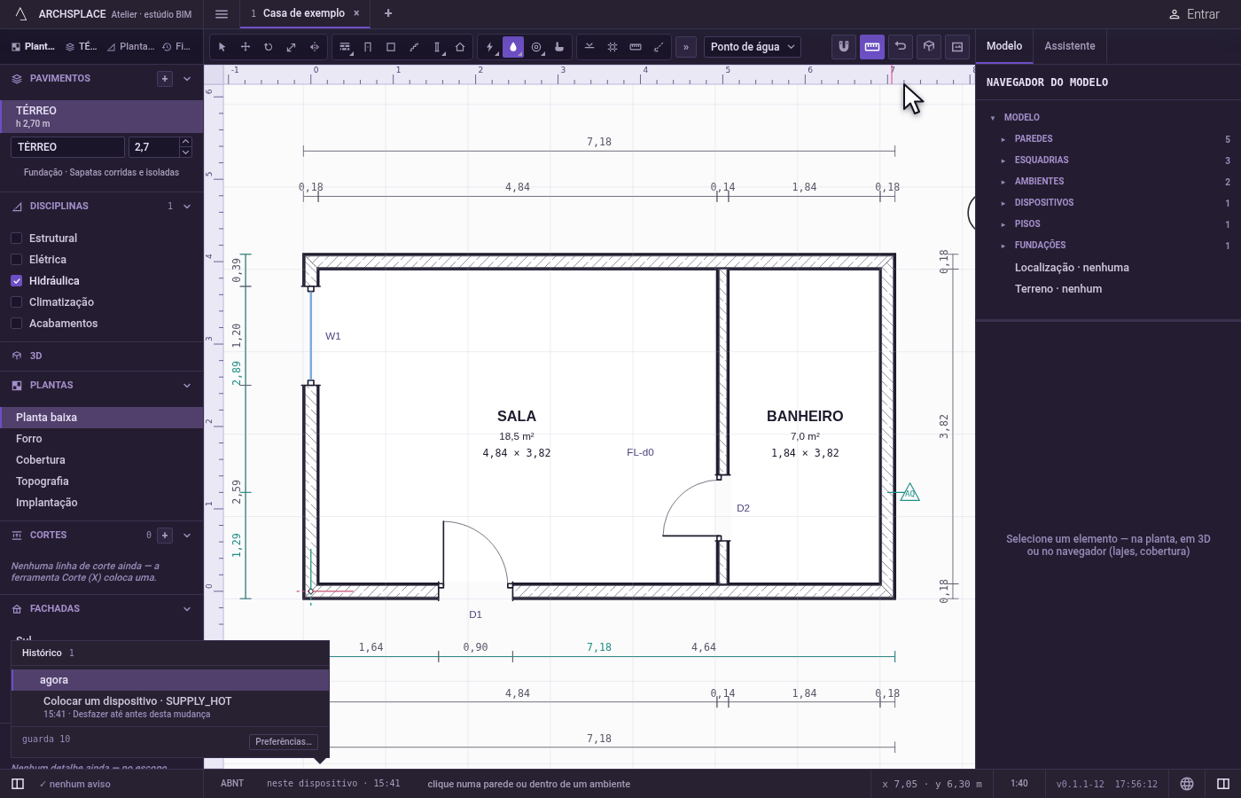Image resolution: width=1241 pixels, height=798 pixels.
Task: Open the Ponto de água dropdown
Action: coord(753,47)
